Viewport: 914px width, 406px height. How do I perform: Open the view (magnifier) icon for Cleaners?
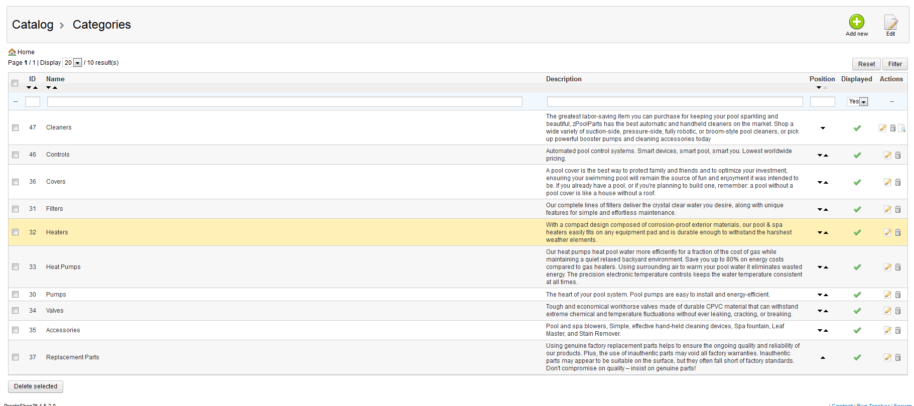(902, 128)
